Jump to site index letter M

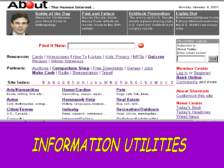(106, 82)
